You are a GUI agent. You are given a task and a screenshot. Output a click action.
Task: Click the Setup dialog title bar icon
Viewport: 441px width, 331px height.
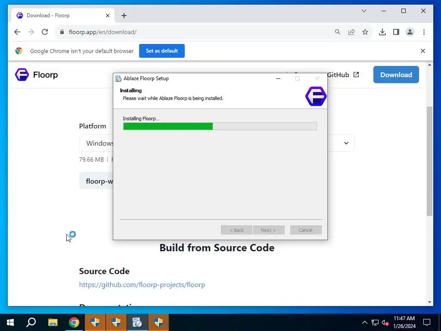pos(118,78)
